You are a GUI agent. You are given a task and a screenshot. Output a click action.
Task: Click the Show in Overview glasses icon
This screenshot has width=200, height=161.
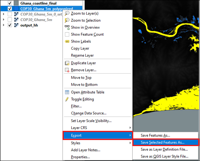click(x=67, y=27)
